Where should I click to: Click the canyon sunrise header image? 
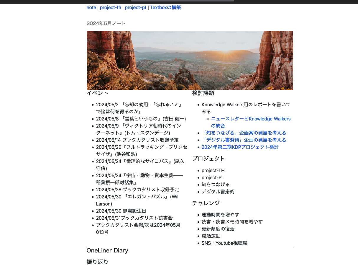(190, 60)
